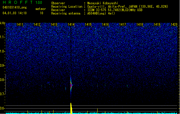Click the 'Observer' field label
The image size is (180, 114).
[58, 3]
